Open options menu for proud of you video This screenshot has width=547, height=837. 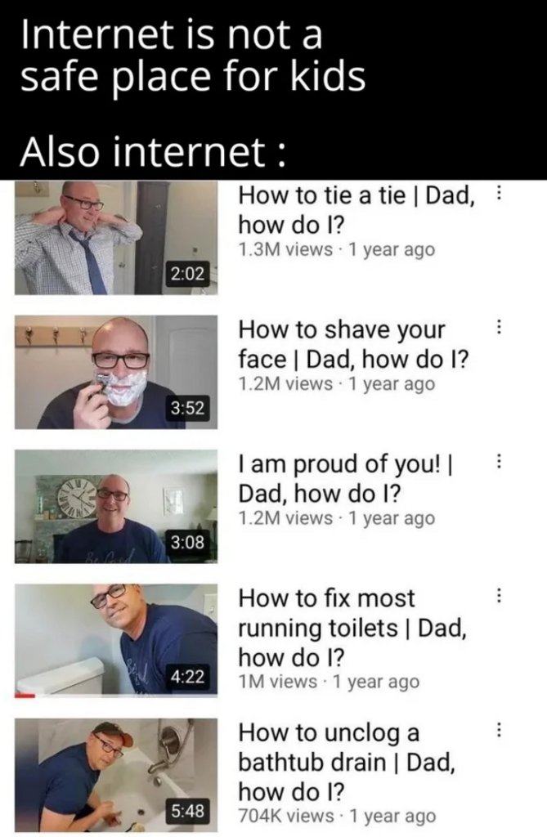(499, 461)
